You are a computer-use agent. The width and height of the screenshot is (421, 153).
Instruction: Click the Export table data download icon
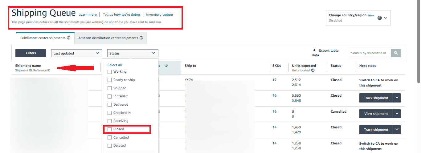click(x=314, y=50)
